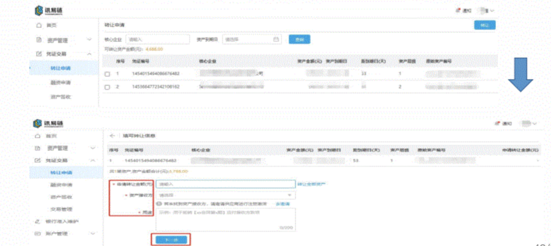The height and width of the screenshot is (246, 551).
Task: Click the blue 转让 button
Action: (x=484, y=25)
